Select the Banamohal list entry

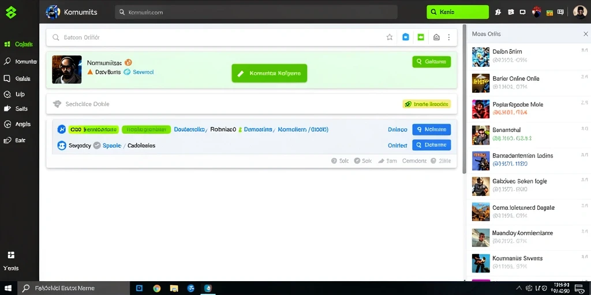(x=529, y=134)
